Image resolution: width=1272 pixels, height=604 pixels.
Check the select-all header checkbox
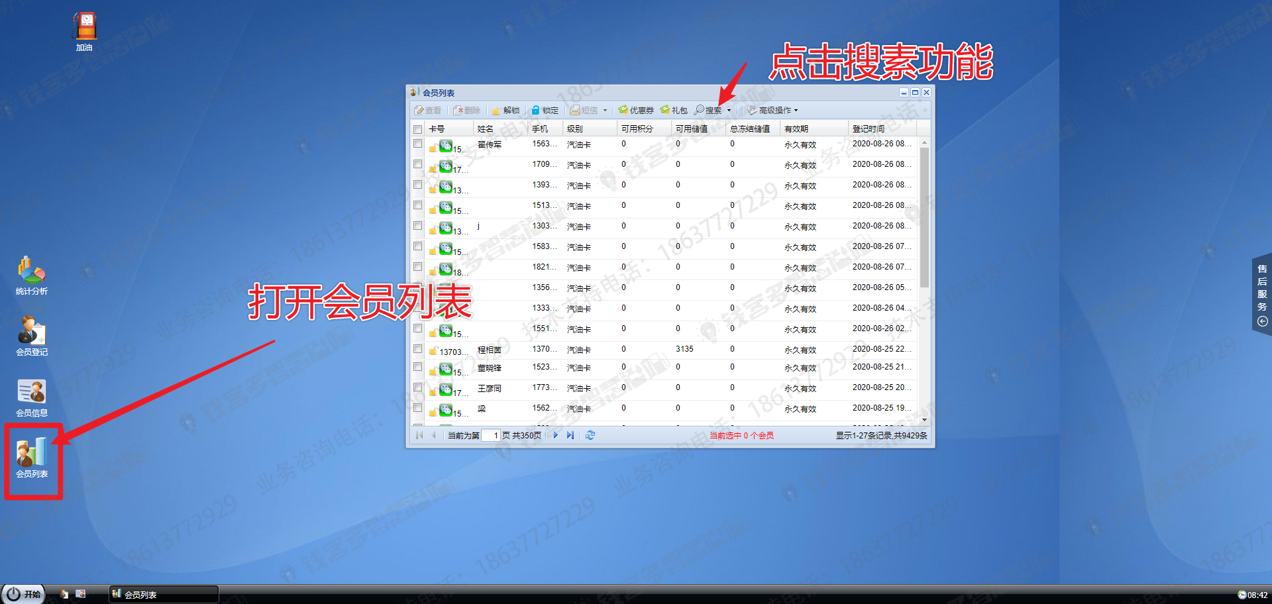417,129
